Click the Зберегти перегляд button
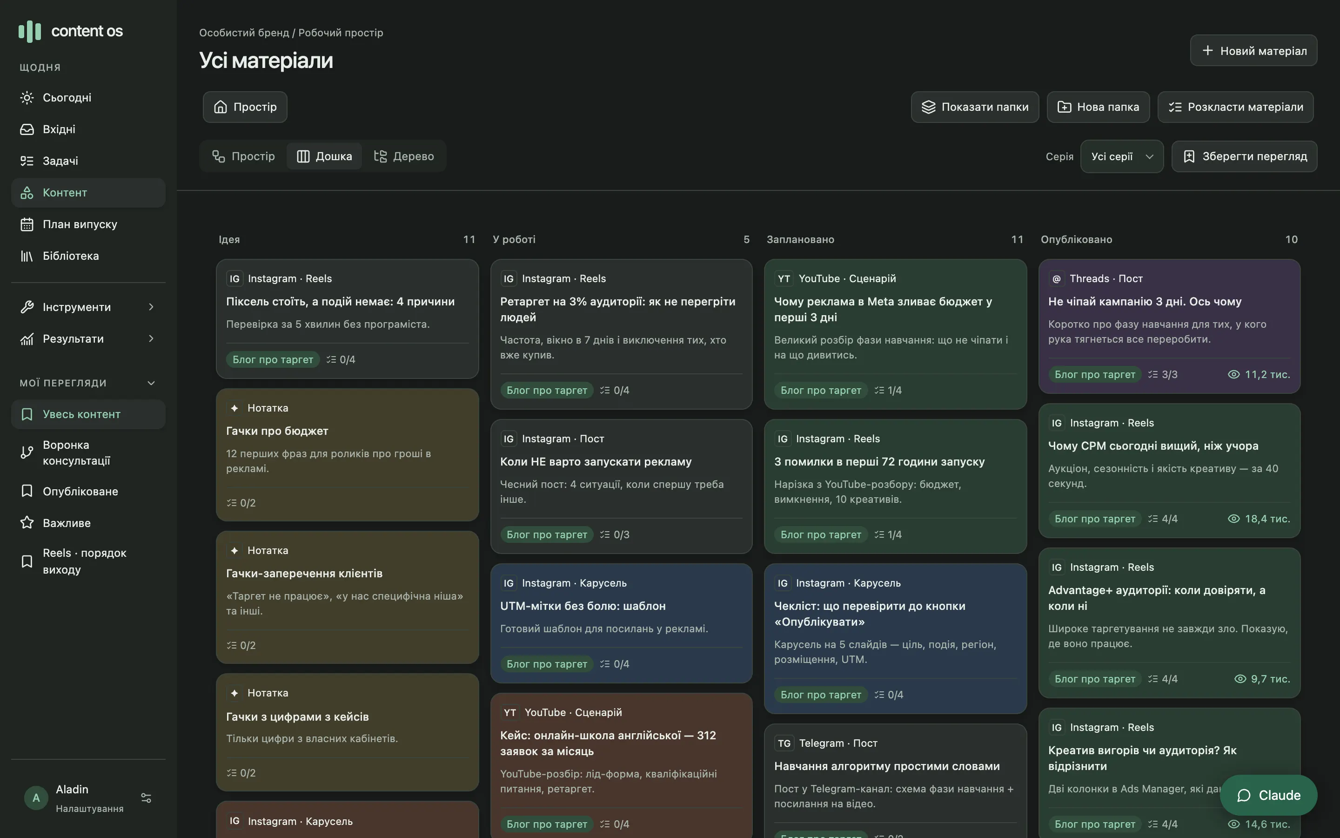This screenshot has height=838, width=1340. [1244, 156]
